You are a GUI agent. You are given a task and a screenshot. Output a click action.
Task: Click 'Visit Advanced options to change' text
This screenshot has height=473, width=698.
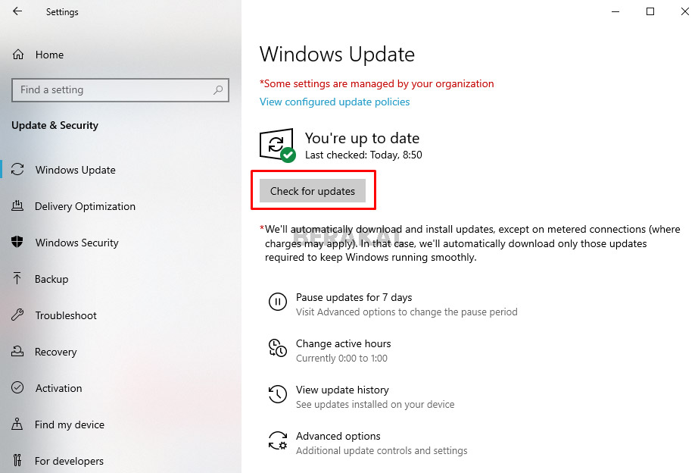(407, 312)
